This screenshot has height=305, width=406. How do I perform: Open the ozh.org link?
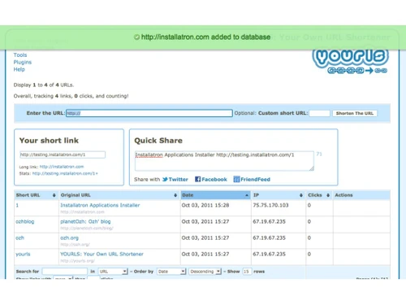(69, 237)
